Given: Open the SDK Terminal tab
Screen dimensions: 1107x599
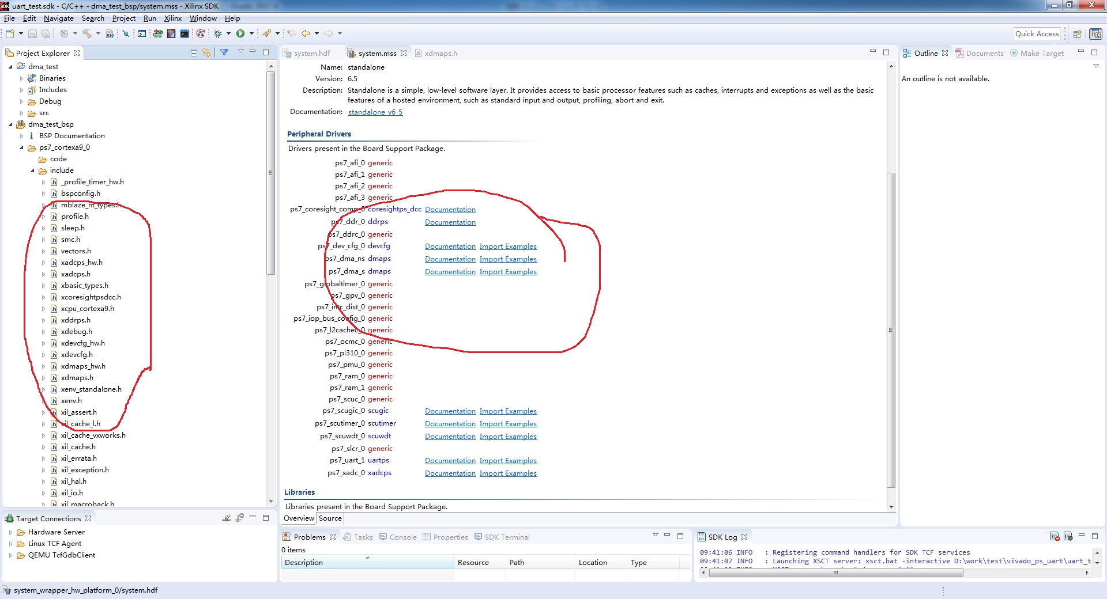Looking at the screenshot, I should click(502, 537).
